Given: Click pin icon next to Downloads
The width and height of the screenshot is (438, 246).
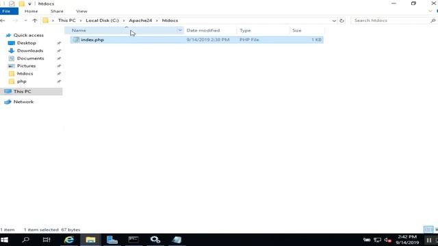Looking at the screenshot, I should [x=59, y=51].
